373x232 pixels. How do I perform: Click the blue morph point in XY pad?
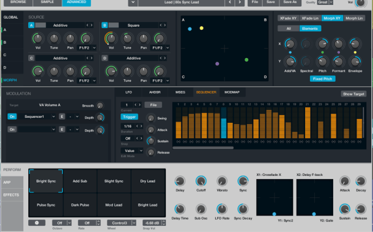pos(190,29)
